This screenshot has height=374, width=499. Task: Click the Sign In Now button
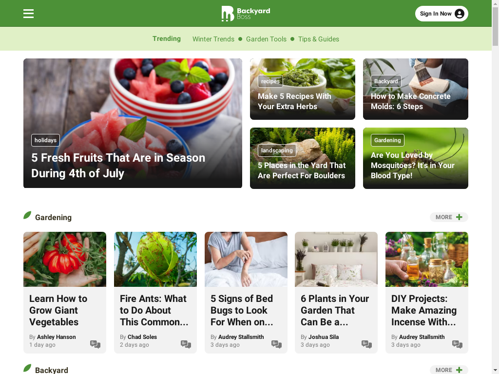tap(441, 14)
